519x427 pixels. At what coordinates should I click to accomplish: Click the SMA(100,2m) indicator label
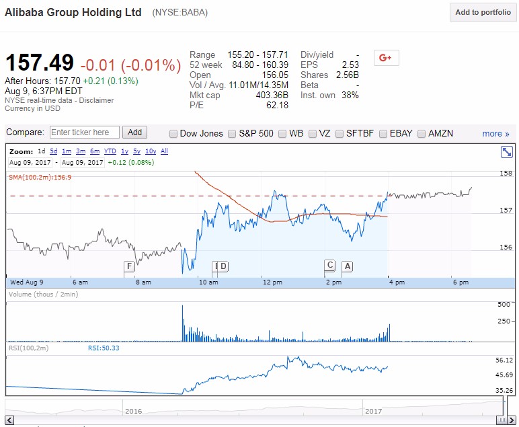(x=40, y=178)
